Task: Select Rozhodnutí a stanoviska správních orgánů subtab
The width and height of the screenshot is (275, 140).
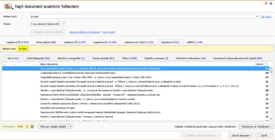Action: click(238, 58)
